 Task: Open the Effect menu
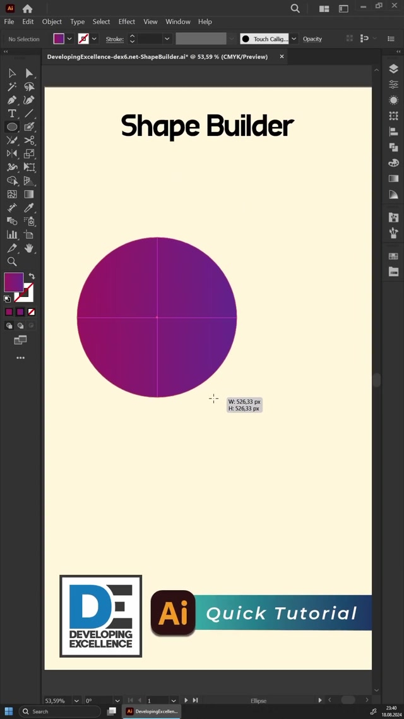click(x=126, y=21)
